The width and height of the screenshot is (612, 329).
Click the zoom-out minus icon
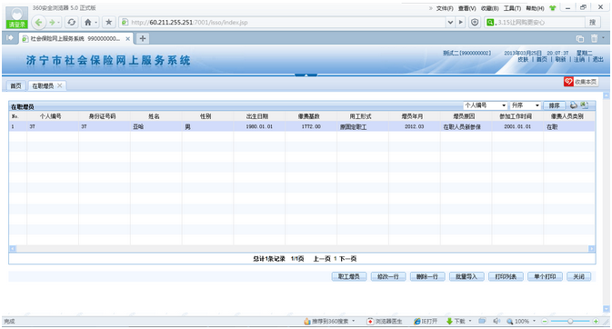(x=545, y=321)
